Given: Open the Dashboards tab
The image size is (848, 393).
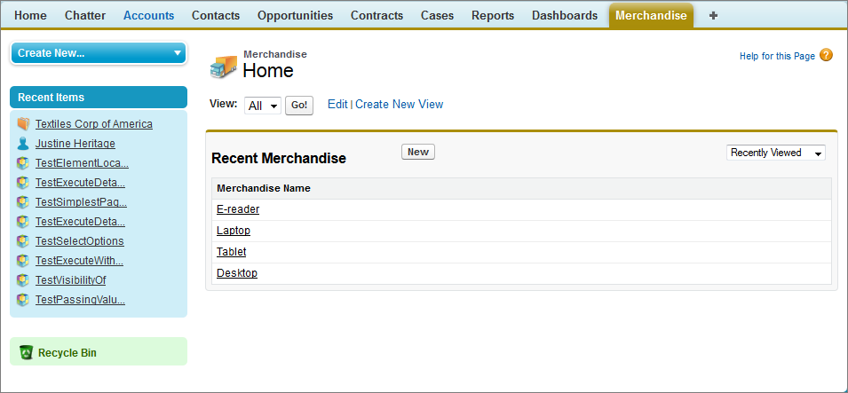Looking at the screenshot, I should tap(564, 15).
